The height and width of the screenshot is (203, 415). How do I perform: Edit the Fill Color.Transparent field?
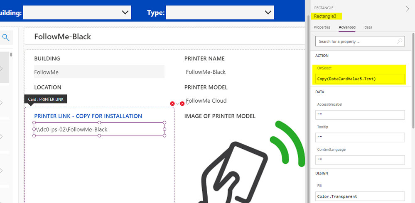360,196
